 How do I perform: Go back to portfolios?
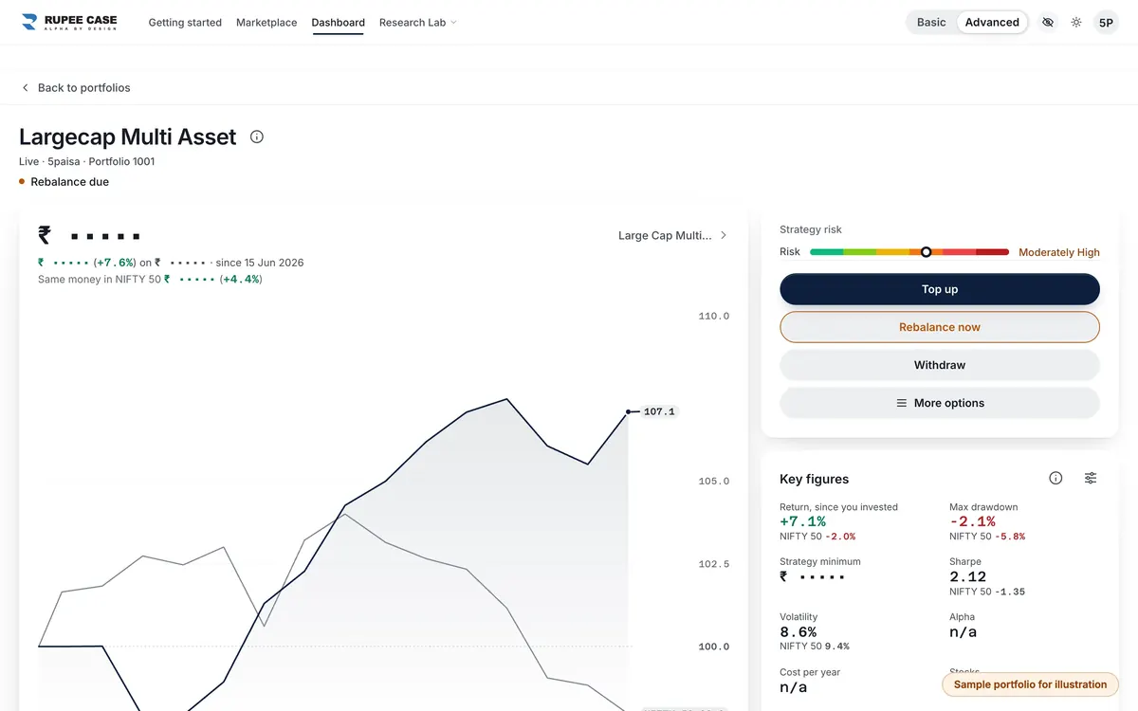pos(76,87)
